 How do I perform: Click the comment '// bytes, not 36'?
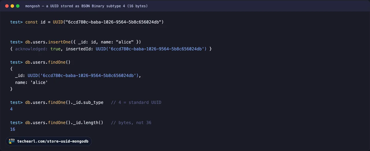[131, 123]
